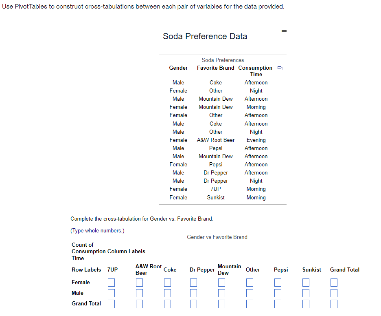
Task: Open the data pop-out icon beside Consumption Time
Action: (x=280, y=68)
